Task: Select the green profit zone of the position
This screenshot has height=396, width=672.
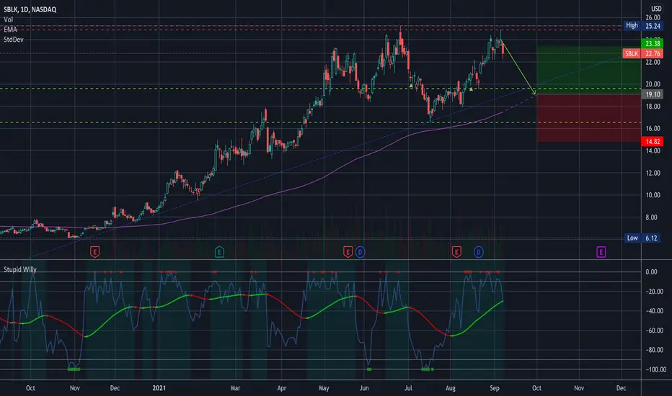Action: (x=589, y=70)
